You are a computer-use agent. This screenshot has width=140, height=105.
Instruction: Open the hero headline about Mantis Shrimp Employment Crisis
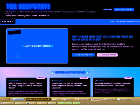[x=102, y=38]
